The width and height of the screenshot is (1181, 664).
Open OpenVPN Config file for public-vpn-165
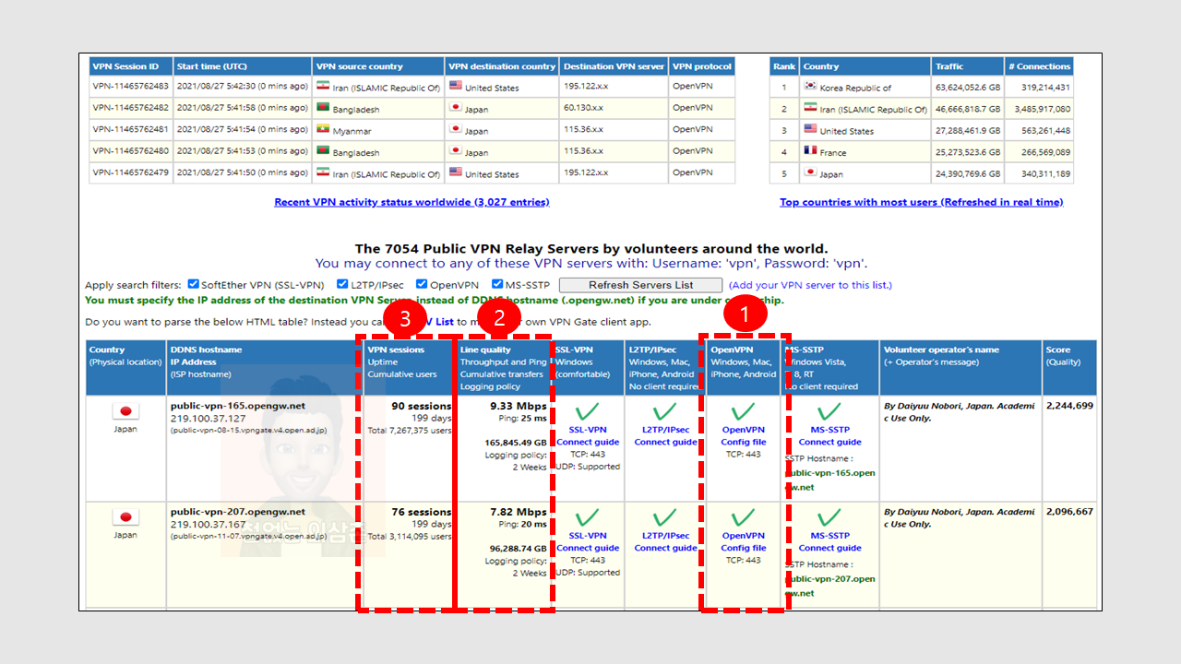743,435
